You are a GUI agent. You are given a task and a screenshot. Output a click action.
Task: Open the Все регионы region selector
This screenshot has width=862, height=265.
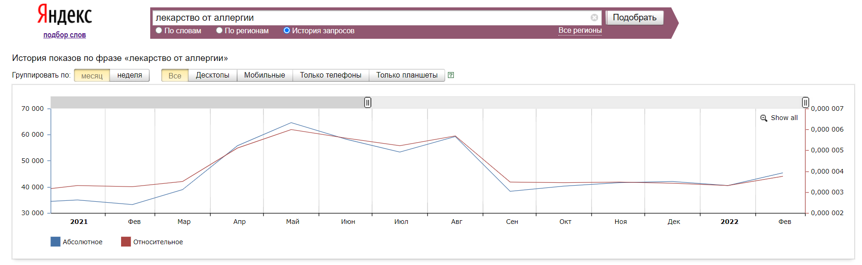(580, 30)
